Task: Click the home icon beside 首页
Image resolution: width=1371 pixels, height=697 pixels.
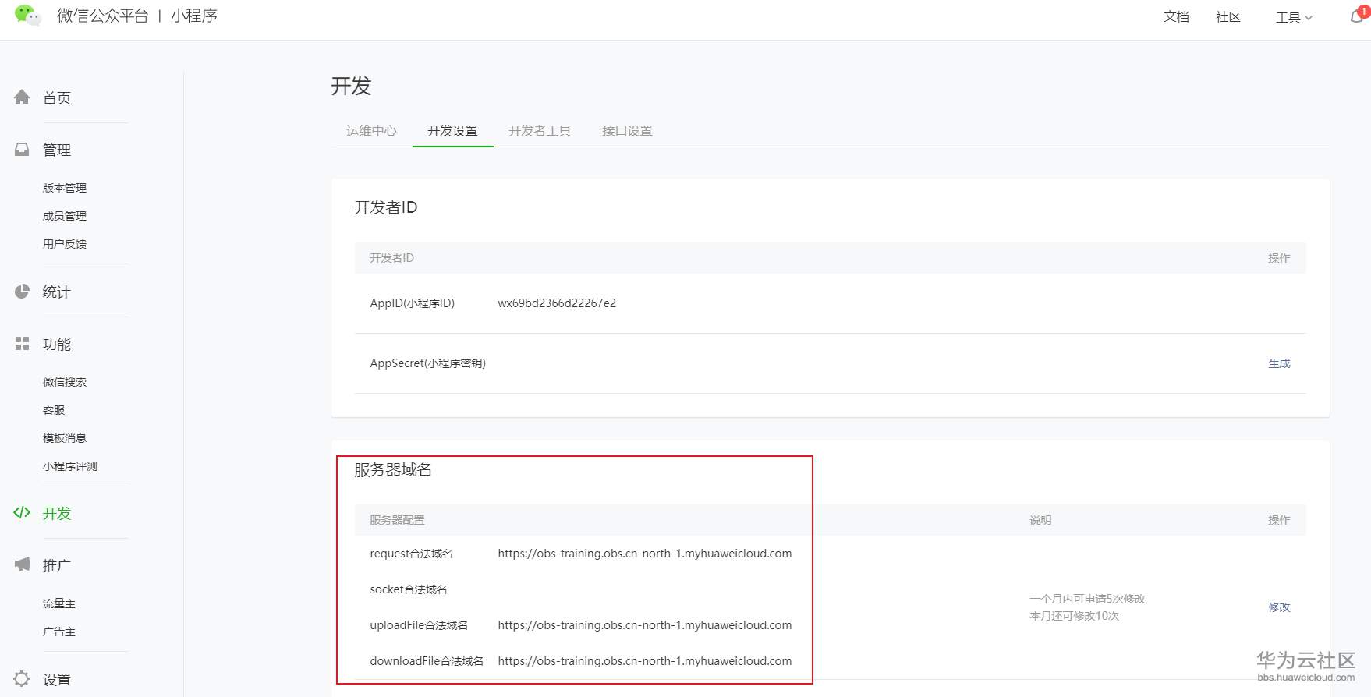Action: [x=22, y=97]
